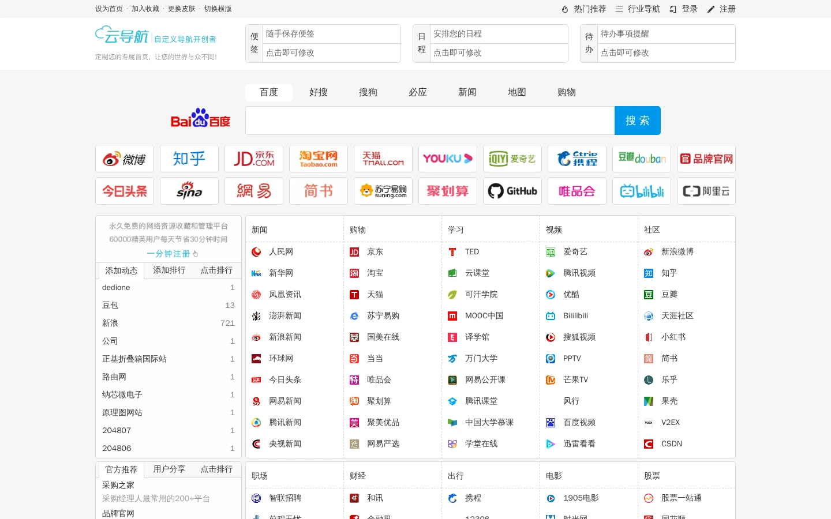Screen dimensions: 831x519
Task: Click 更换皮肤 in top bar
Action: [x=182, y=9]
